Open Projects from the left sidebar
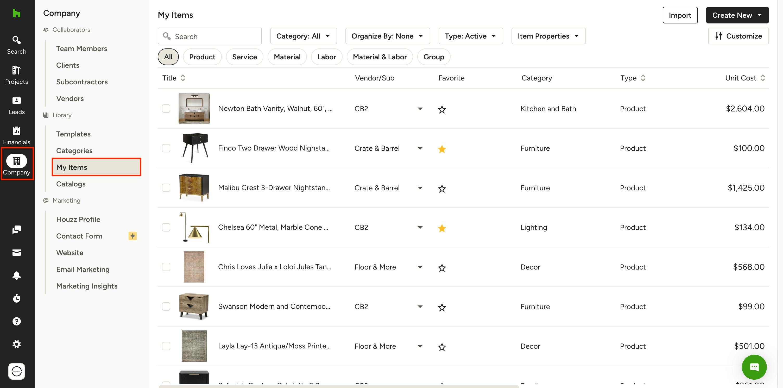The height and width of the screenshot is (388, 783). pyautogui.click(x=16, y=75)
